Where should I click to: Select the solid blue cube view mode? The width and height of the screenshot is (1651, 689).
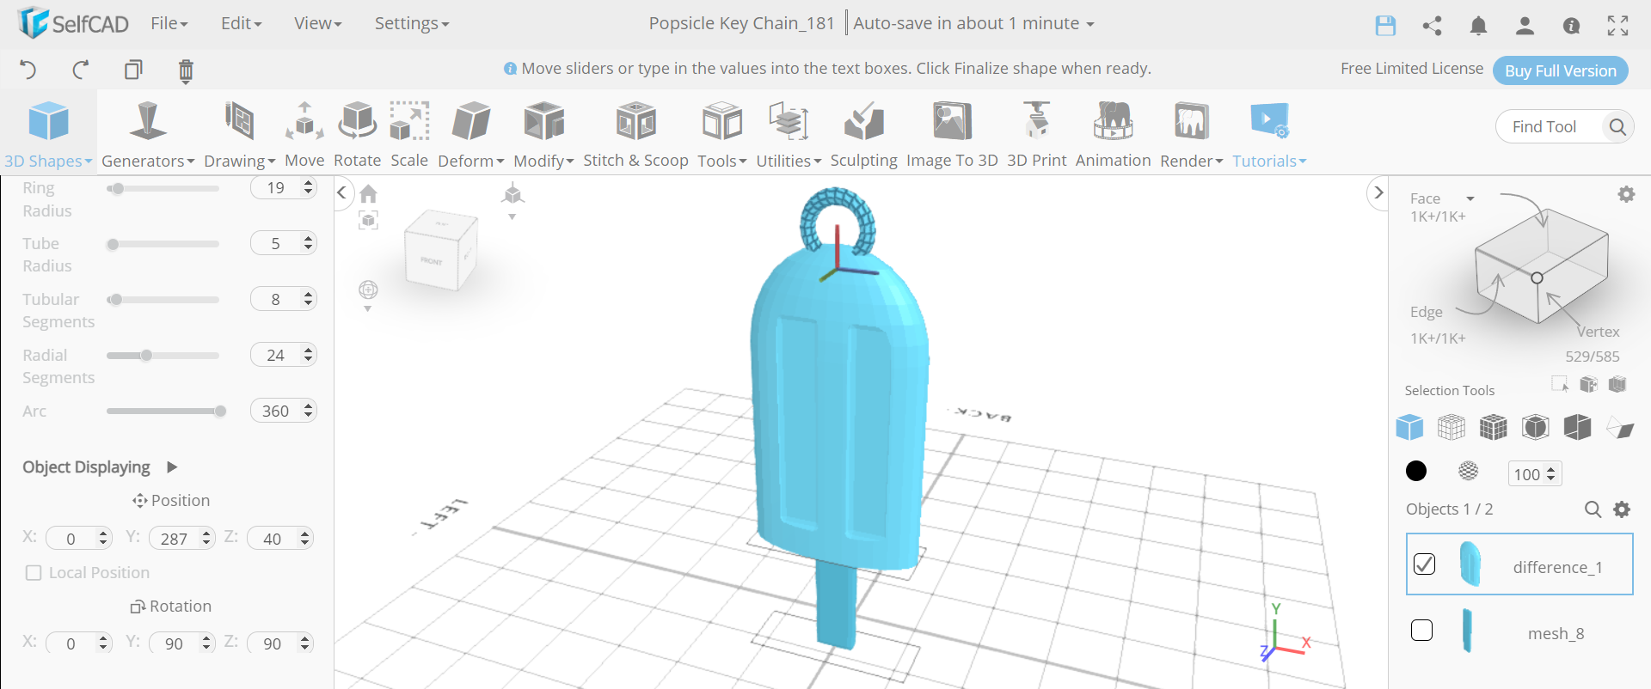click(1409, 427)
